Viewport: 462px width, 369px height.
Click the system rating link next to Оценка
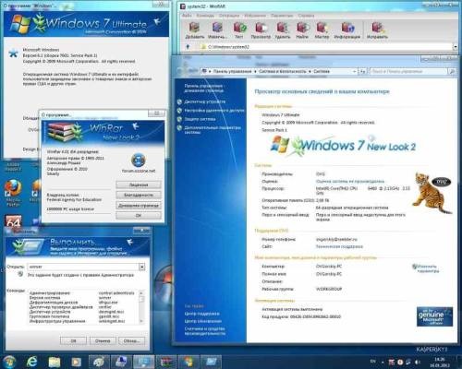(x=350, y=181)
